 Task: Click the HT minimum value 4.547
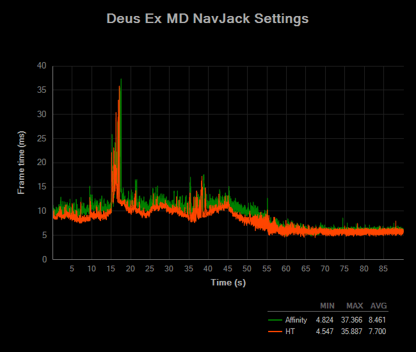point(324,332)
